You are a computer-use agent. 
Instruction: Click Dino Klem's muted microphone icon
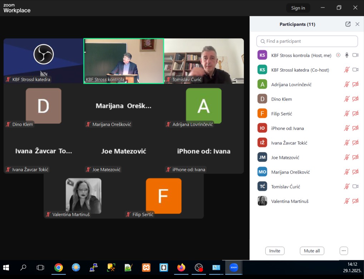pyautogui.click(x=346, y=99)
